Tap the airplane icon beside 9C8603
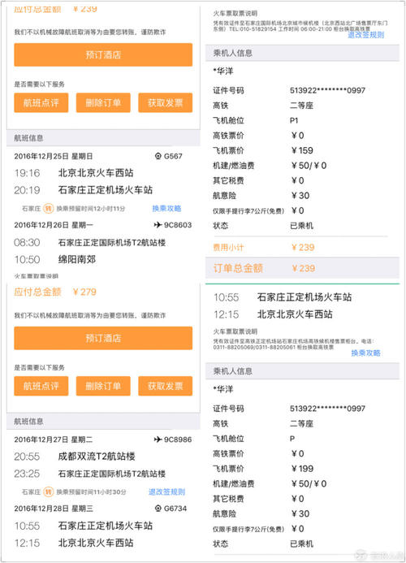Screen dimensions: 406x563 tap(158, 225)
